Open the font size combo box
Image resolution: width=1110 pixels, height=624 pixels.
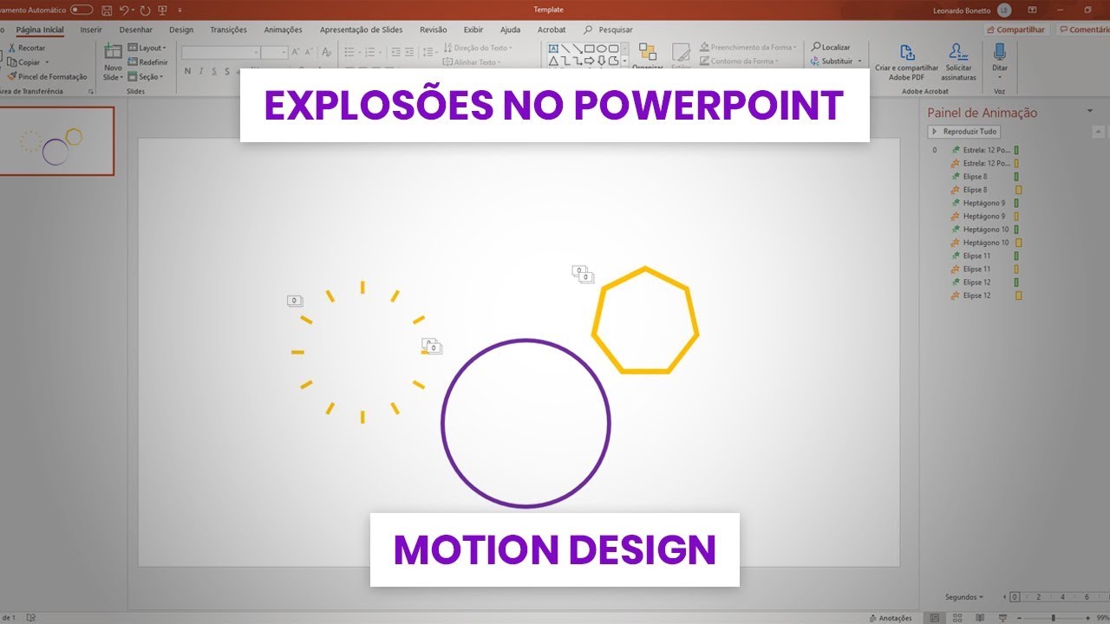tap(274, 52)
